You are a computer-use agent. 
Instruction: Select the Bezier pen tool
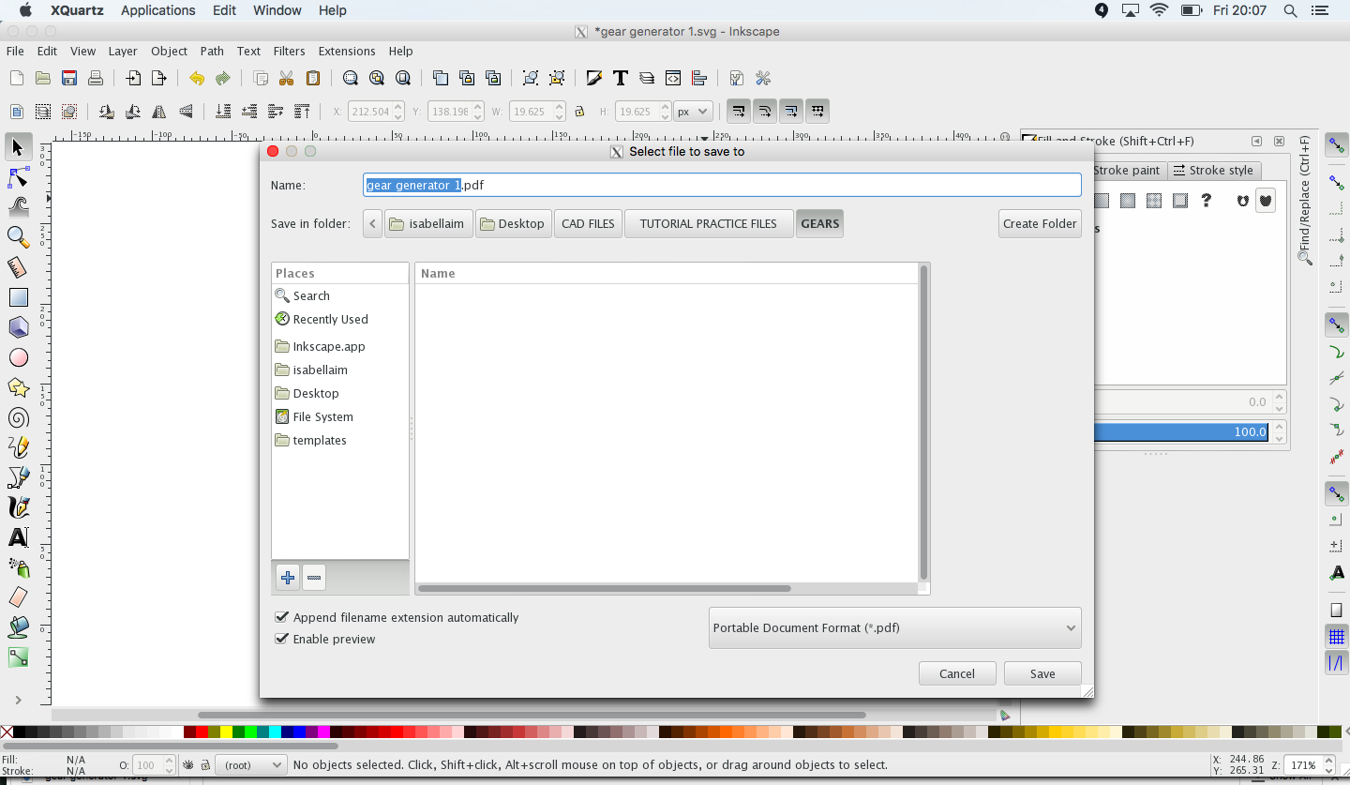pyautogui.click(x=18, y=477)
